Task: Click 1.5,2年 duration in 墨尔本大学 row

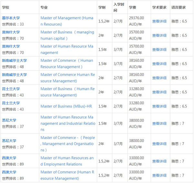Action: [x=104, y=21]
